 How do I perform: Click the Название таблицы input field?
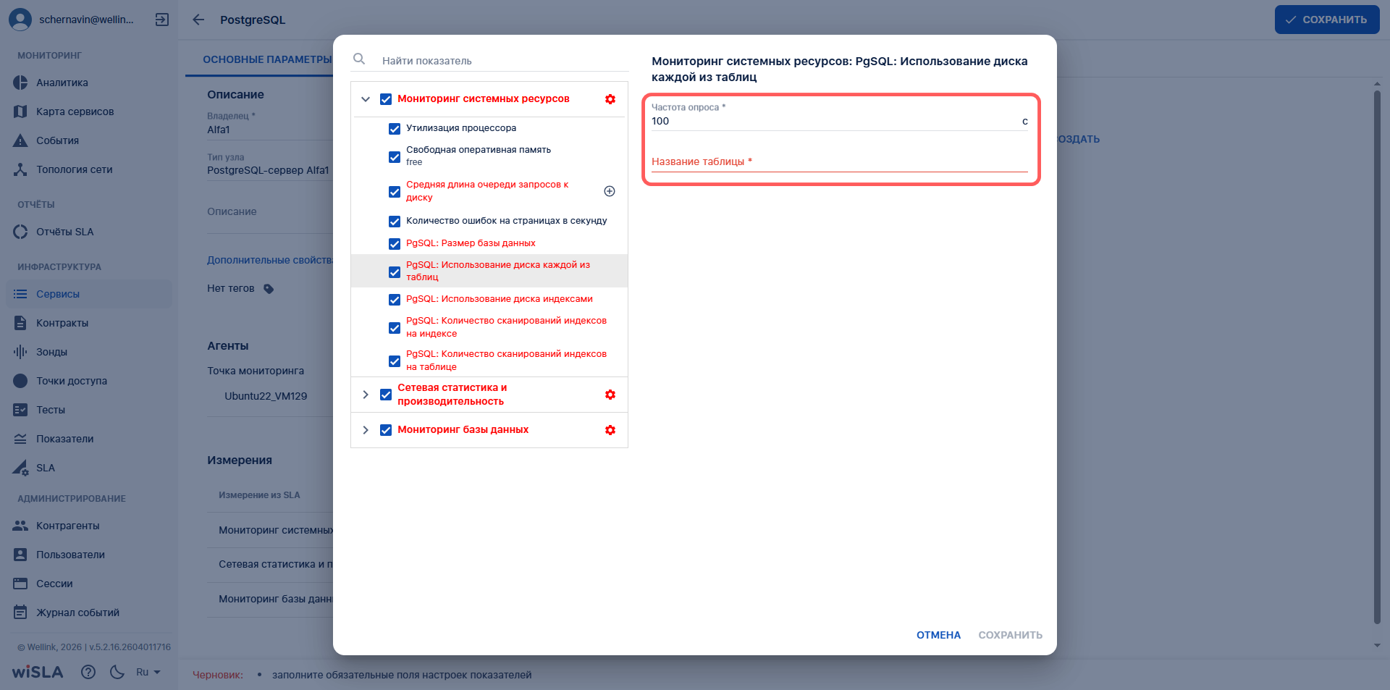coord(840,161)
